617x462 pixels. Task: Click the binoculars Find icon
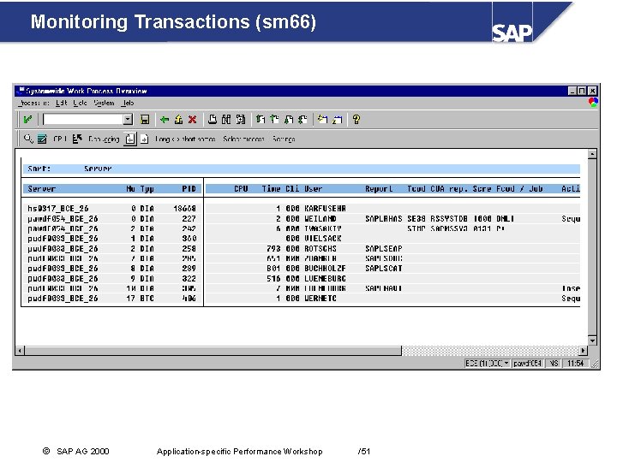click(x=226, y=120)
